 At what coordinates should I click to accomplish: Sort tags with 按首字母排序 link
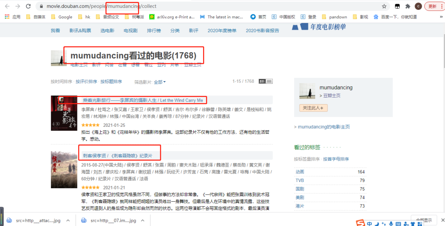coord(336,159)
